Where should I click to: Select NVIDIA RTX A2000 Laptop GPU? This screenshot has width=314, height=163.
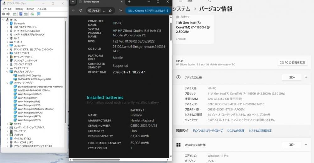34,79
